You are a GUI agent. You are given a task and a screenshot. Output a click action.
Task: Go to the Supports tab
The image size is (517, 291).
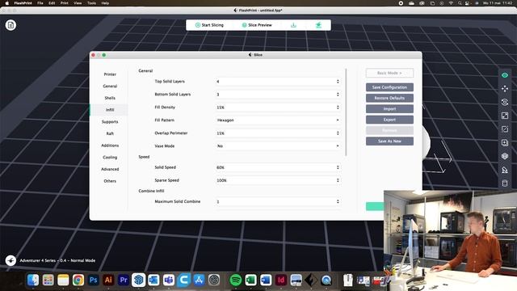point(110,122)
